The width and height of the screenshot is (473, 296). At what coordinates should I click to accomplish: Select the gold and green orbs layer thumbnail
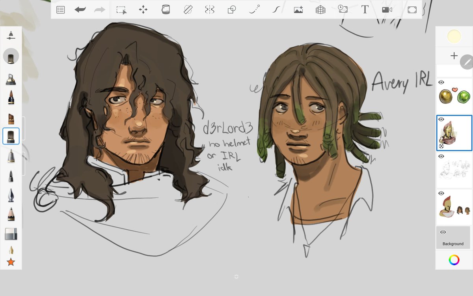454,97
